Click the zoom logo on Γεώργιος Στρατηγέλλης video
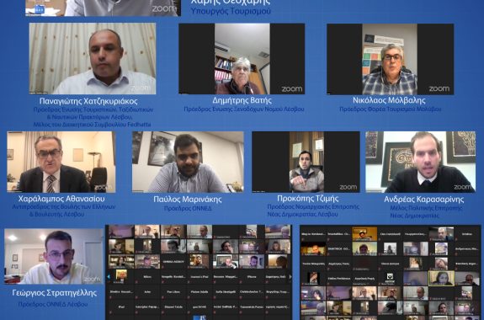Viewport: 484px width, 320px height. [92, 280]
